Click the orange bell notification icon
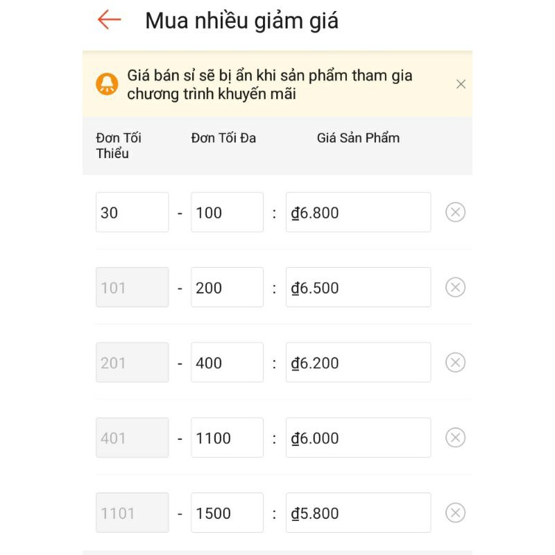The width and height of the screenshot is (555, 555). 107,84
